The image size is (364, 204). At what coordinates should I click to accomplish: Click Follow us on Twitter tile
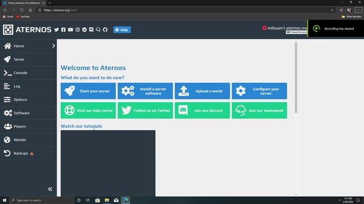tap(146, 110)
